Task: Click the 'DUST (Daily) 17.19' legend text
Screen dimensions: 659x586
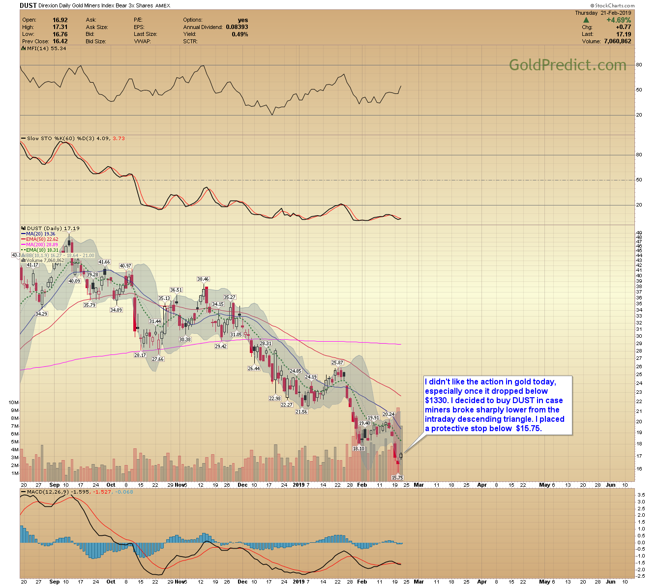Action: pos(53,229)
